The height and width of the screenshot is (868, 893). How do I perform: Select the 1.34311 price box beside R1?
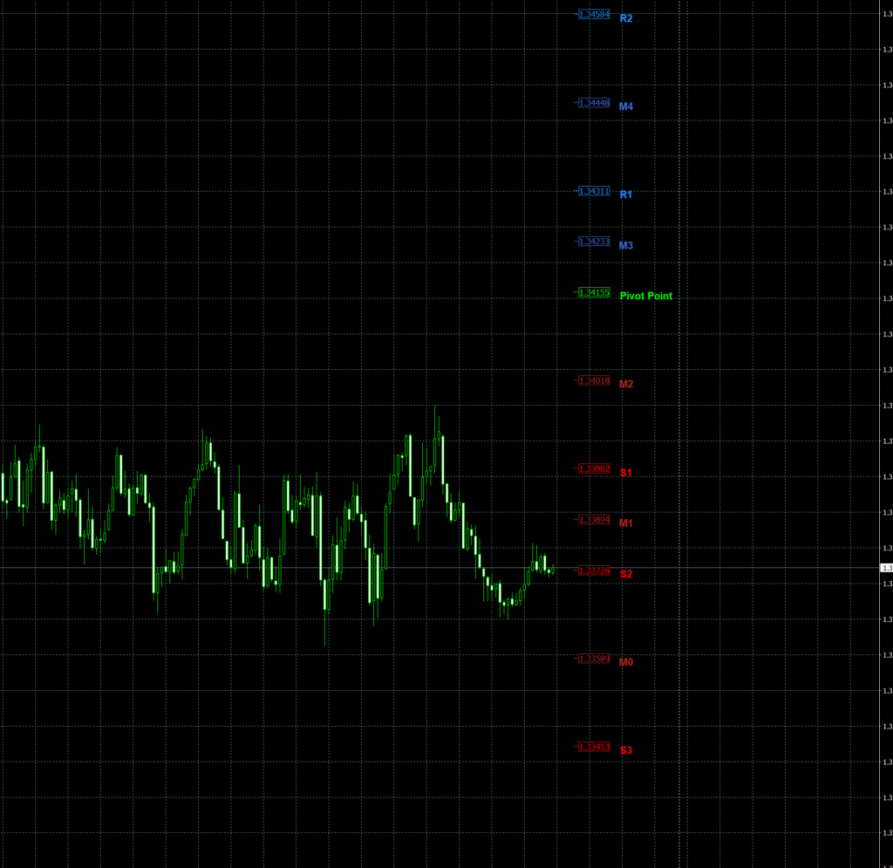[x=593, y=190]
